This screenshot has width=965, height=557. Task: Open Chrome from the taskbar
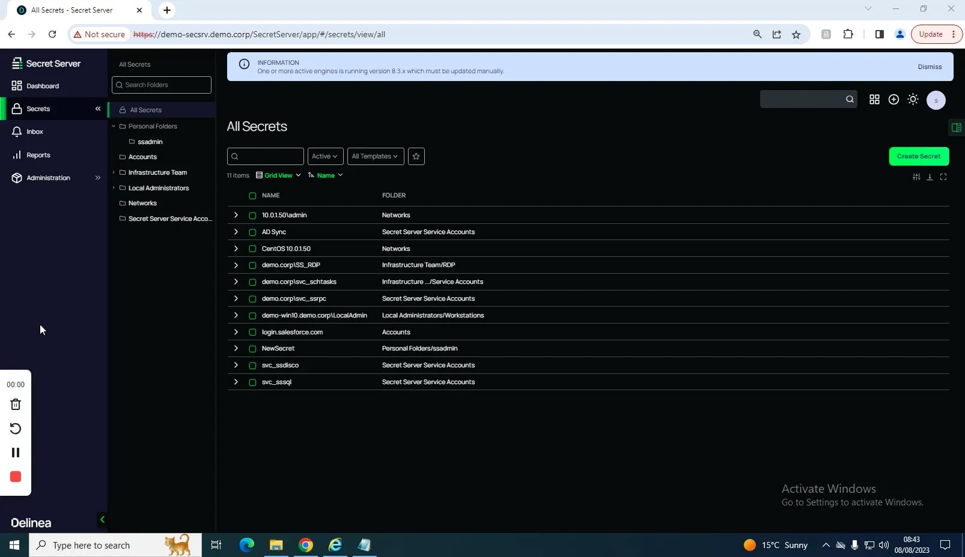coord(306,545)
